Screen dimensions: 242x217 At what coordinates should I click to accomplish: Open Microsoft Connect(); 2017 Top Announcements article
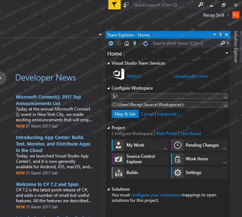(48, 100)
